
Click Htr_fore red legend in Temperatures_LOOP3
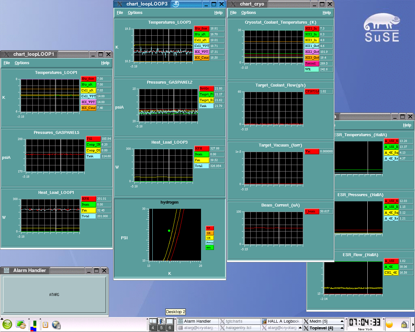202,29
